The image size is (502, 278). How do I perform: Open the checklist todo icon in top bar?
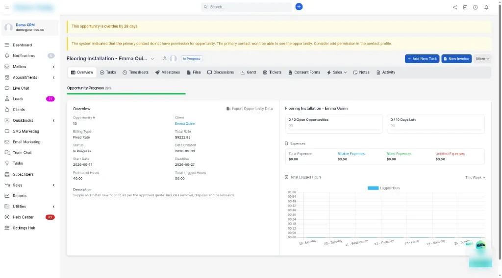coord(465,7)
